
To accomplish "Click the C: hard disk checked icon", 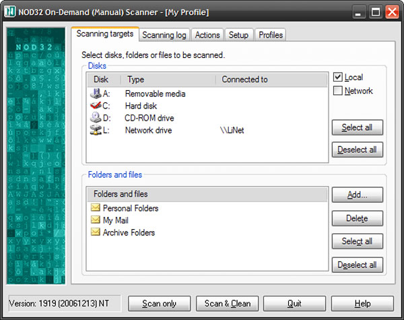I will click(x=96, y=106).
